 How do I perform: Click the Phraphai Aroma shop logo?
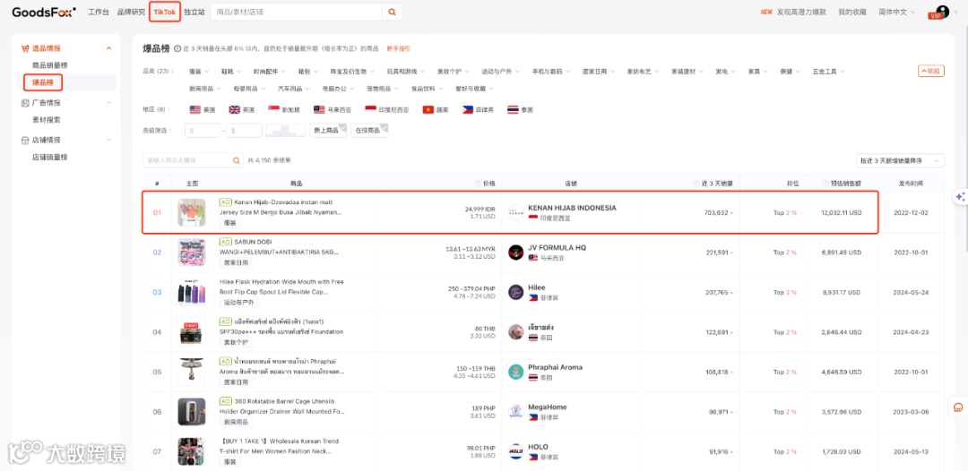pyautogui.click(x=515, y=372)
